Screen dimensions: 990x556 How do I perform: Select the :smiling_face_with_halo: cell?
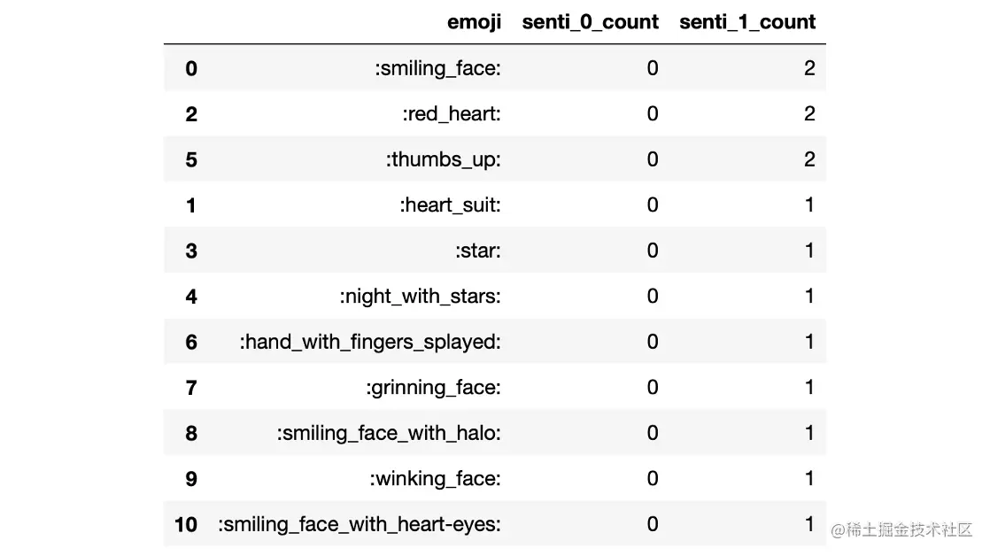coord(388,433)
